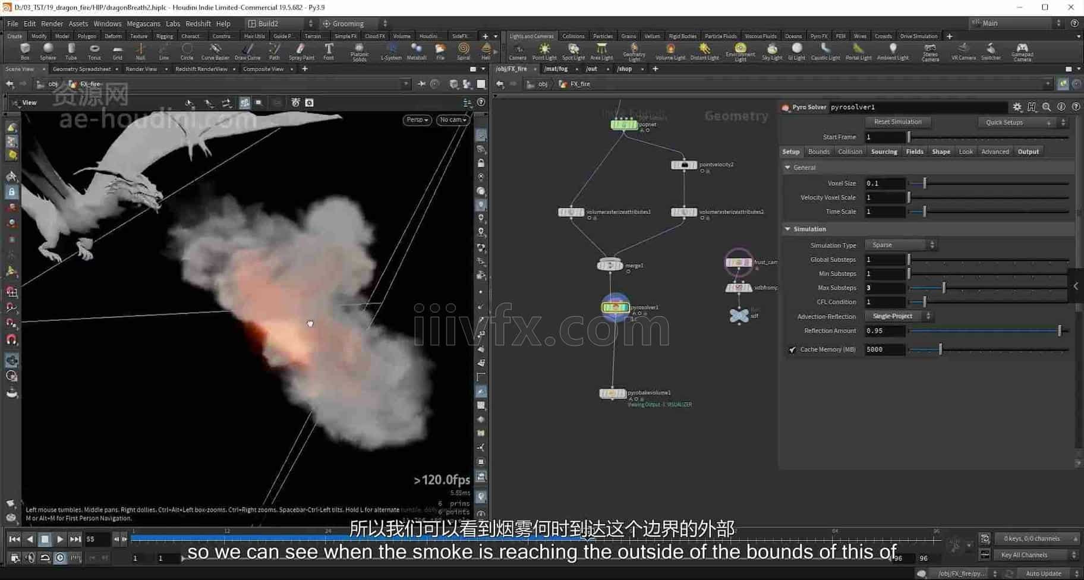Click the Voxel Size input field
Viewport: 1084px width, 580px height.
coord(885,183)
